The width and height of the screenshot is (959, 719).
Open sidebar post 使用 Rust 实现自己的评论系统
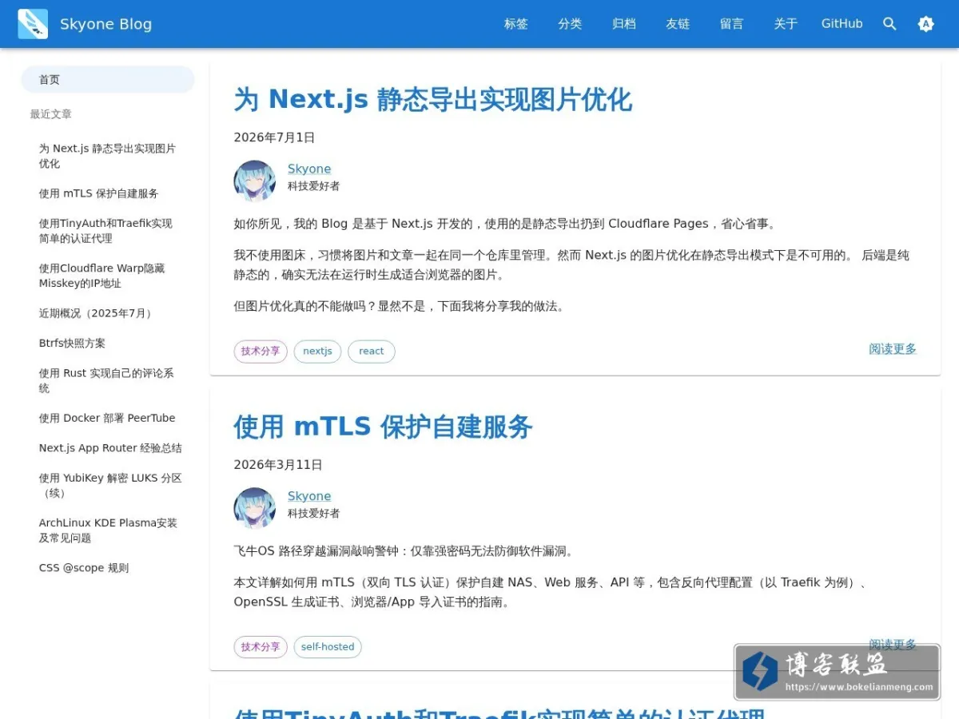108,380
